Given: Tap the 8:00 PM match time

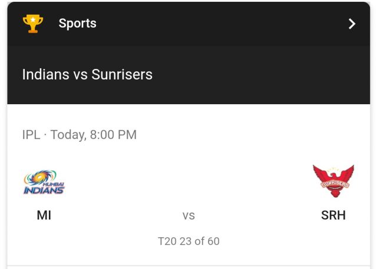Looking at the screenshot, I should (x=113, y=134).
